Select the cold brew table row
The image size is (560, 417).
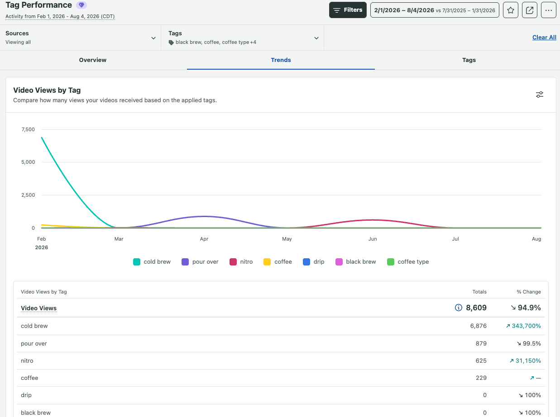tap(281, 326)
